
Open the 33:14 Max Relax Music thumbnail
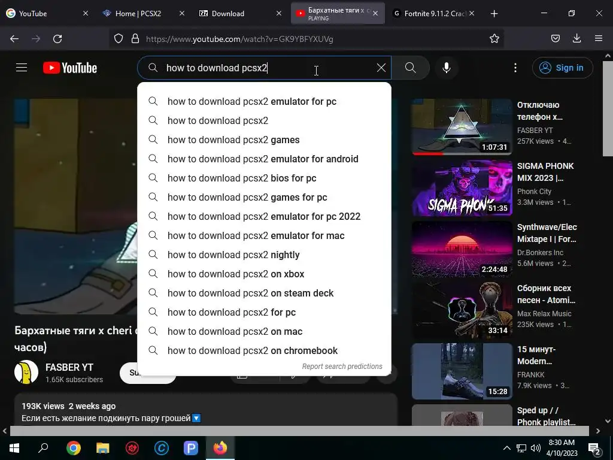[x=462, y=310]
